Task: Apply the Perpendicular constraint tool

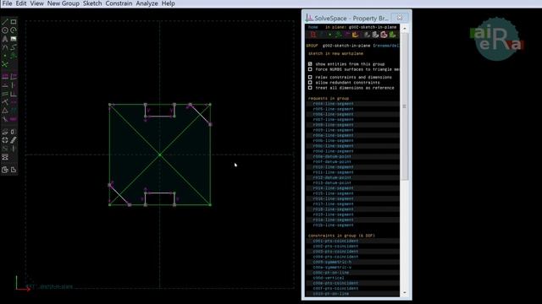Action: point(14,94)
